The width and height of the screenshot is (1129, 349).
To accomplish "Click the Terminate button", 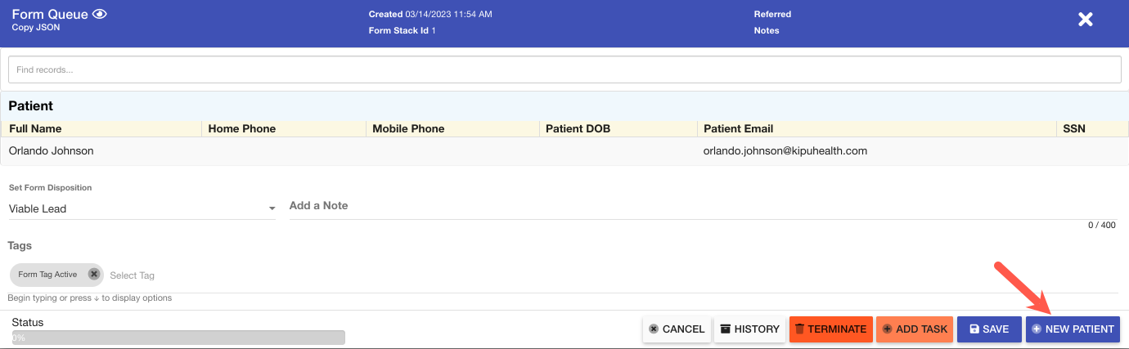I will [830, 329].
